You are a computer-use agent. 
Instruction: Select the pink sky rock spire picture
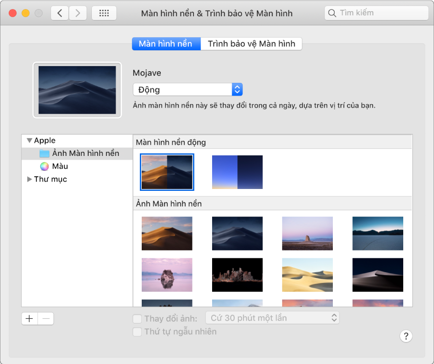click(x=307, y=233)
